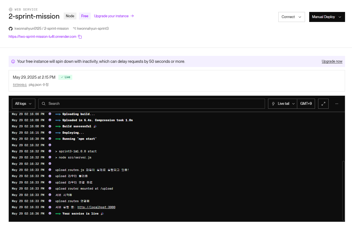Click the branch icon beside kwonnahyun-sprint3
Image resolution: width=352 pixels, height=226 pixels.
75,28
